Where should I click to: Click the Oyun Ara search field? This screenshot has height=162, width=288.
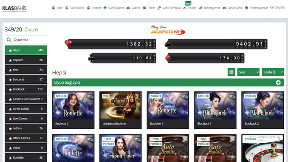26,40
